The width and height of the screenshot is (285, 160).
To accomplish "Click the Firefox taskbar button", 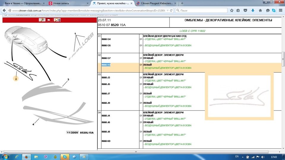I will pos(26,157).
